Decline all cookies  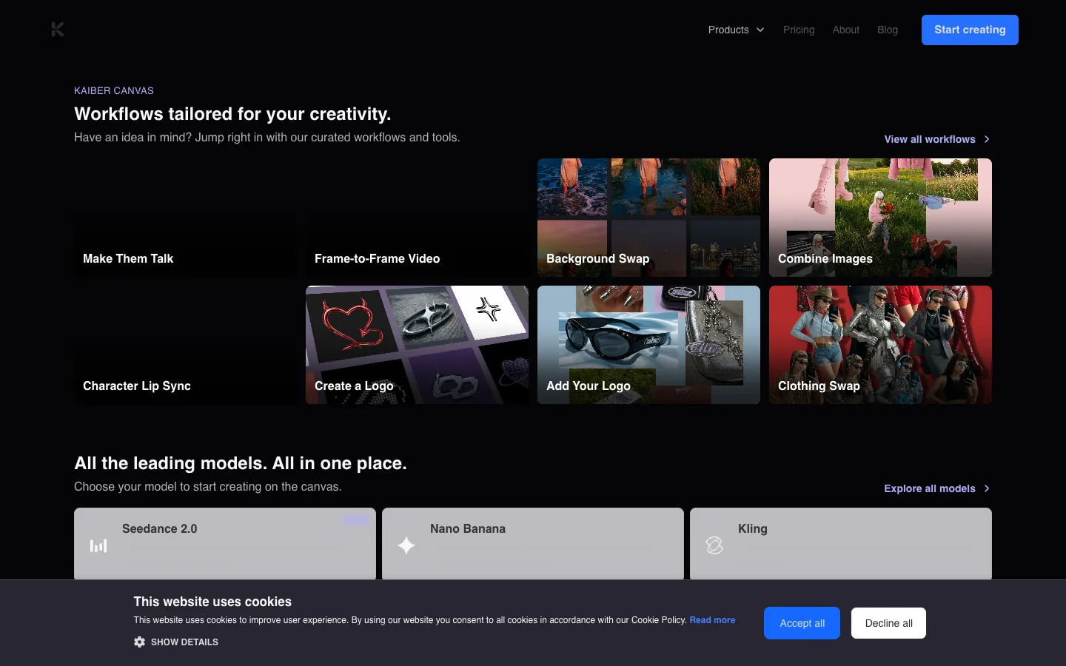point(888,623)
